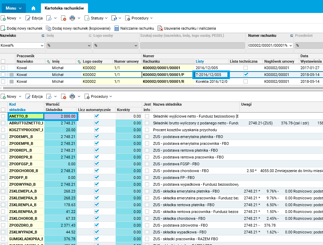Click Usuwanie rachunku i naliczenia icon
323x245 pixels.
pos(160,28)
